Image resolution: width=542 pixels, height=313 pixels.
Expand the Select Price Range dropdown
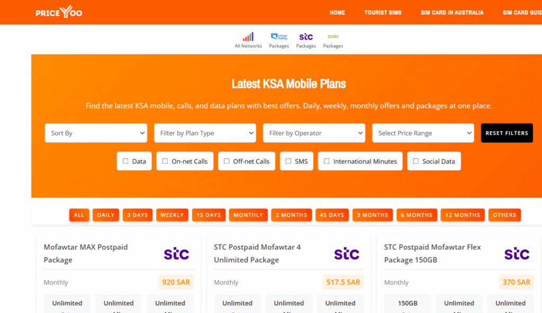click(423, 133)
